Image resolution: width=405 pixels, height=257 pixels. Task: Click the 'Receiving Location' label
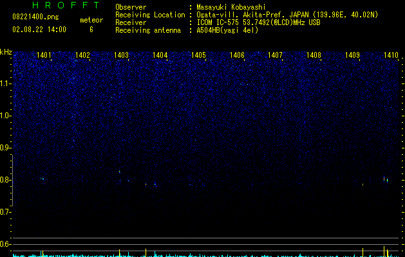point(150,15)
